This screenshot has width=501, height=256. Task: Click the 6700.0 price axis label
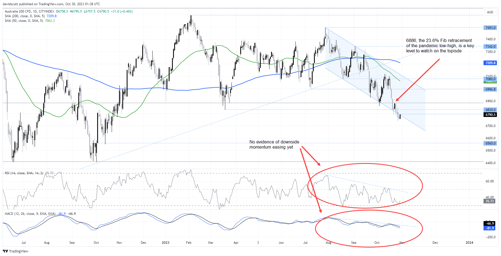coord(491,126)
